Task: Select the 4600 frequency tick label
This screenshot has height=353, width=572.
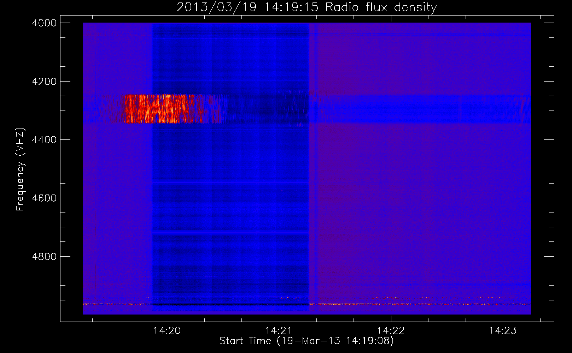Action: pyautogui.click(x=44, y=198)
